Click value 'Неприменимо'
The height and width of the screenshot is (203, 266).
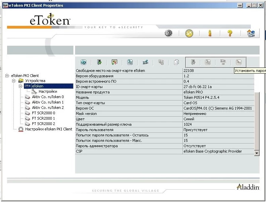[x=195, y=114]
